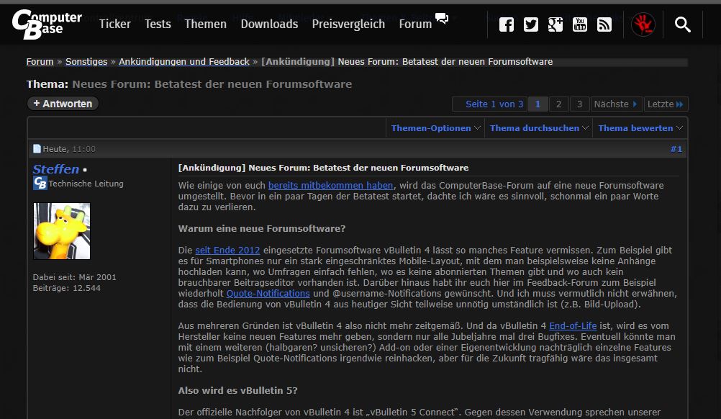721x419 pixels.
Task: Click the 'Beiträge: 12.544' text
Action: pyautogui.click(x=67, y=288)
